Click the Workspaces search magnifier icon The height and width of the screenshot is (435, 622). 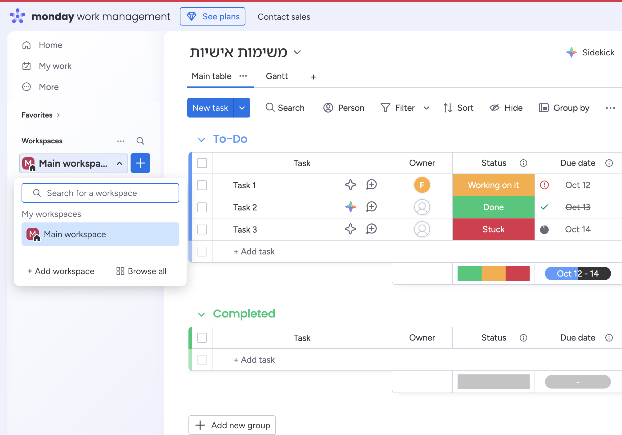(x=140, y=141)
